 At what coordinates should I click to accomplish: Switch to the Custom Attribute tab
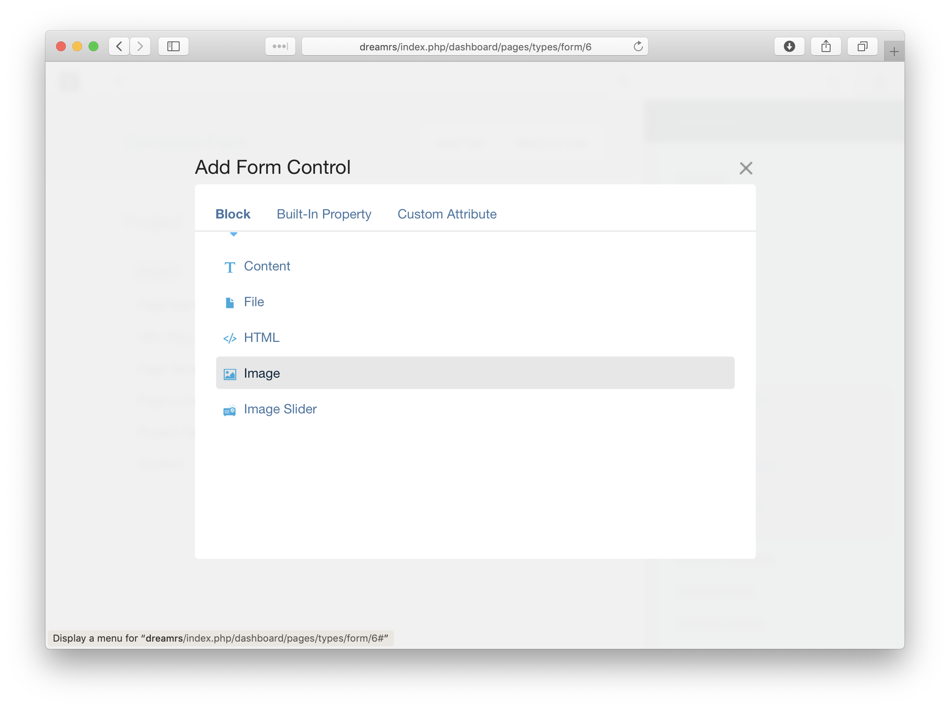coord(447,214)
